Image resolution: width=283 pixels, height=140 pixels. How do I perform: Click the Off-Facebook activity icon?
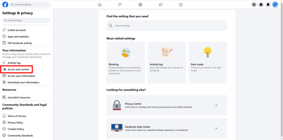(4, 43)
